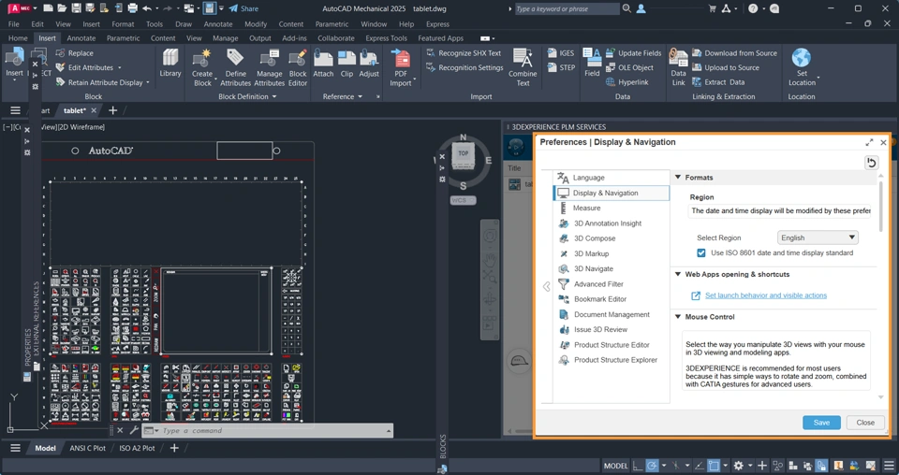The width and height of the screenshot is (899, 475).
Task: Click Update Fields
Action: (x=634, y=53)
